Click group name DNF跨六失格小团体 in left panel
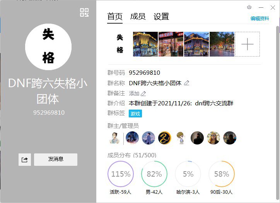This screenshot has height=203, width=280. coord(48,91)
